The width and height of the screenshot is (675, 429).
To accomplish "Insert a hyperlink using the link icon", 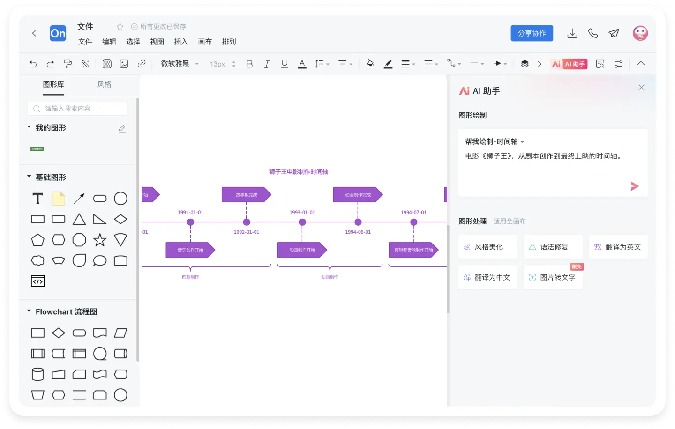I will click(142, 64).
